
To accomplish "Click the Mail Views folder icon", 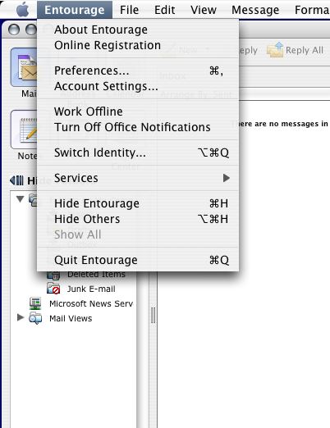I will 35,318.
